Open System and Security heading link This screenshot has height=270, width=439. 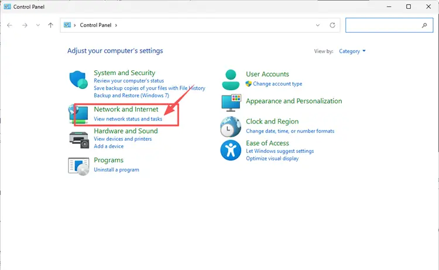124,73
